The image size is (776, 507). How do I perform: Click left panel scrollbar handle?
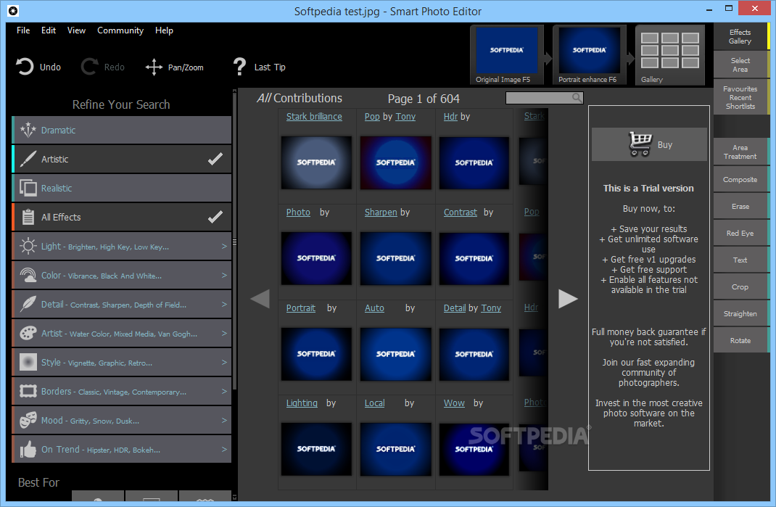[234, 242]
